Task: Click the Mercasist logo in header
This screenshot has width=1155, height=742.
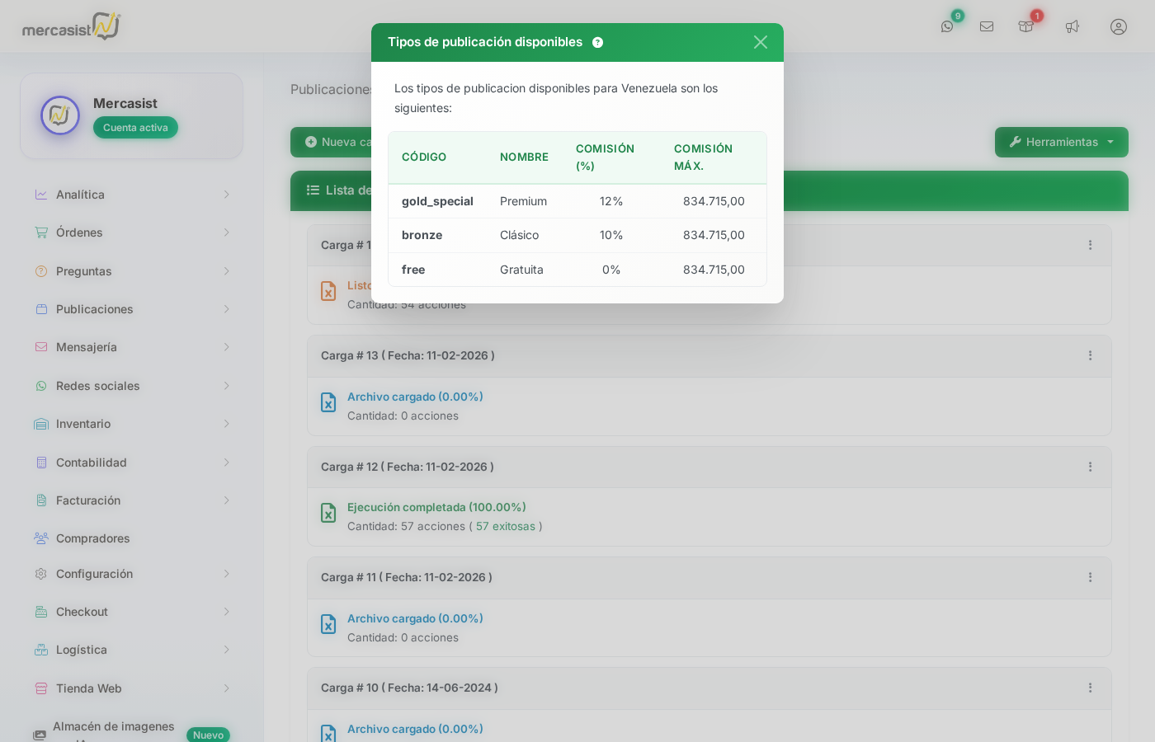Action: 71,26
